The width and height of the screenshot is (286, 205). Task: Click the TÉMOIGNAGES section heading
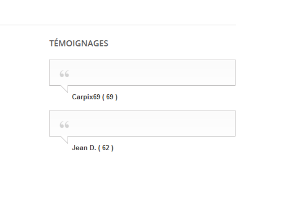79,44
